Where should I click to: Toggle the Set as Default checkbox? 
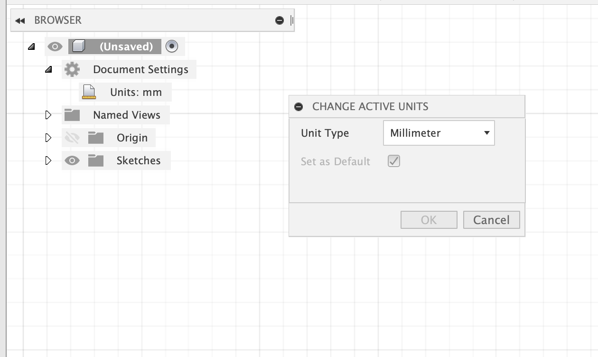[x=394, y=161]
